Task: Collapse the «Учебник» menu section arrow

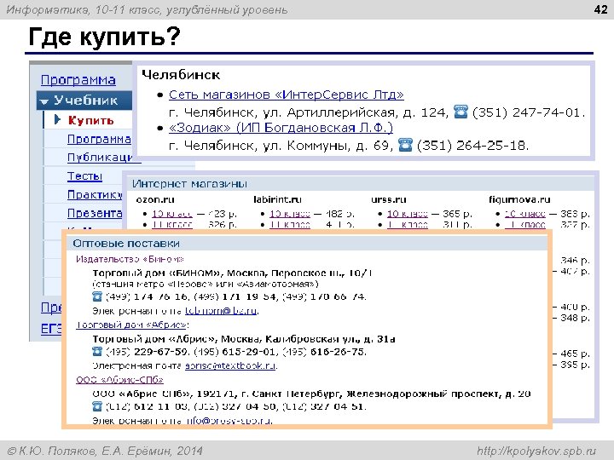Action: point(44,101)
